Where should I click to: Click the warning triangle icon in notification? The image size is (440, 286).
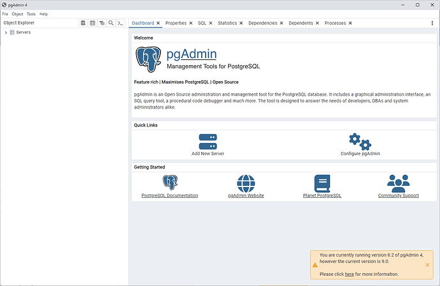tap(315, 265)
